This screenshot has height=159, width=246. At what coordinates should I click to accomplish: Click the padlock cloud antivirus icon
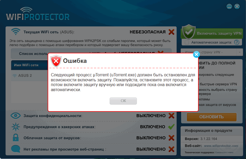coord(16,138)
